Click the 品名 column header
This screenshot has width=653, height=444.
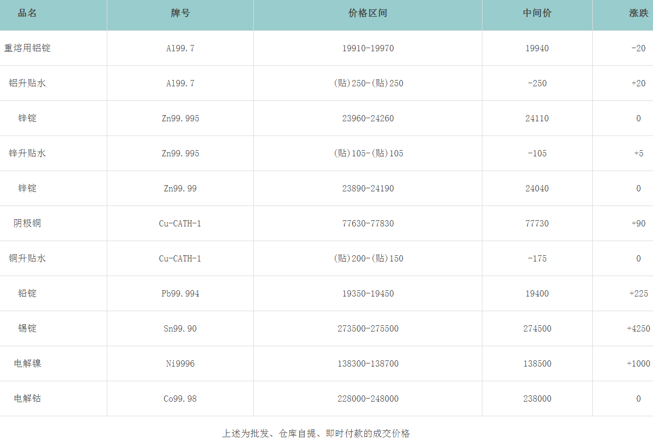point(27,14)
